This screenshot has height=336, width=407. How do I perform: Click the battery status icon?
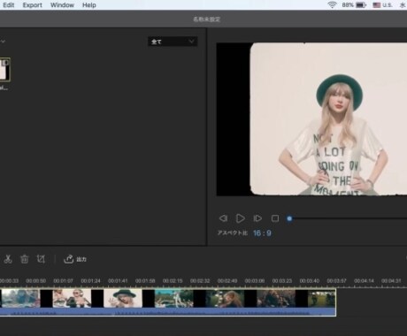pyautogui.click(x=361, y=5)
